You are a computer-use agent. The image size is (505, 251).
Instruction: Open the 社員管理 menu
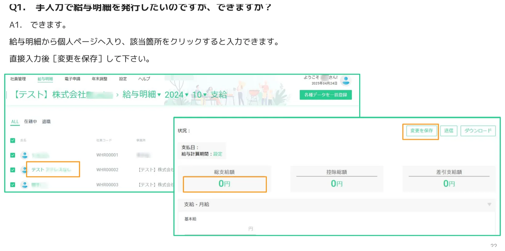[x=18, y=79]
